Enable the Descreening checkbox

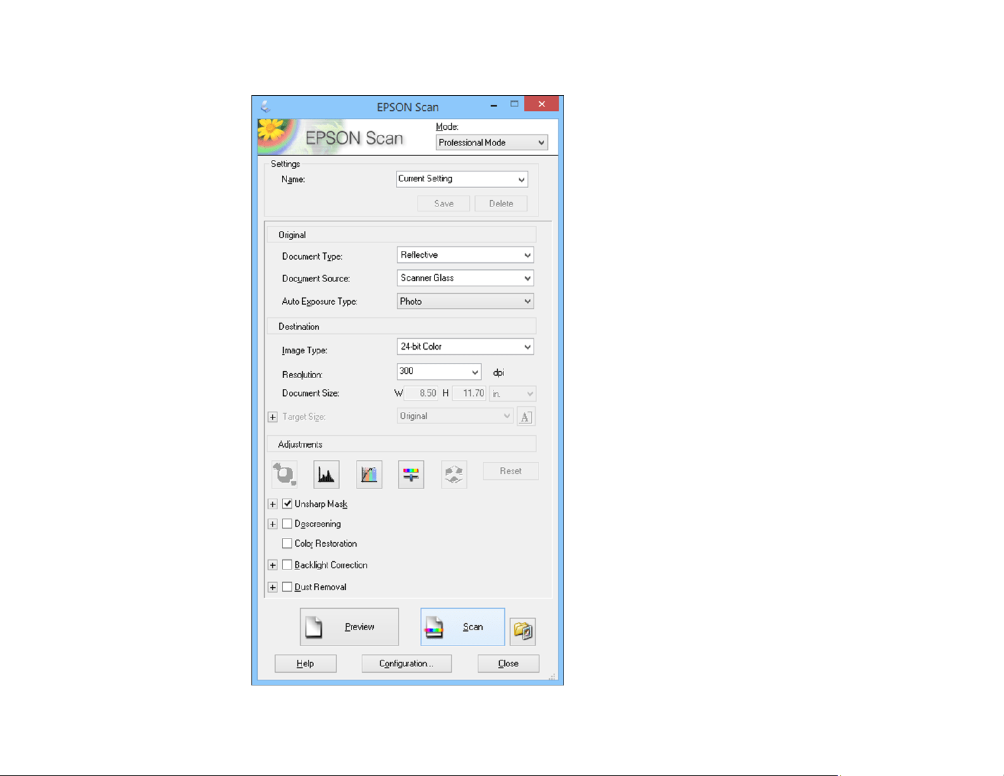287,524
